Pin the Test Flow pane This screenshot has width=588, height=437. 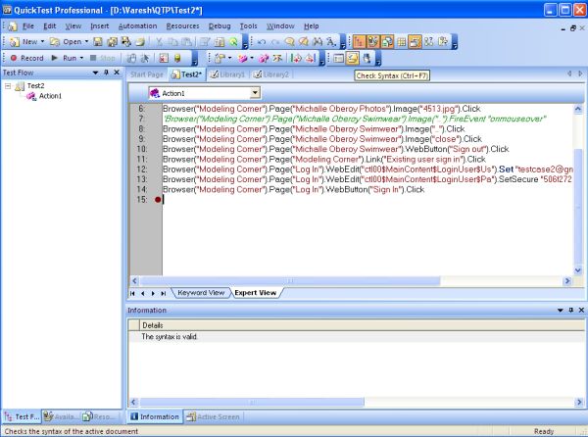click(x=106, y=73)
